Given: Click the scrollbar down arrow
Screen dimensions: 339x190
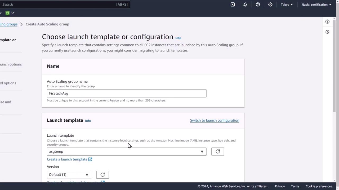Looking at the screenshot, I should pos(334,180).
